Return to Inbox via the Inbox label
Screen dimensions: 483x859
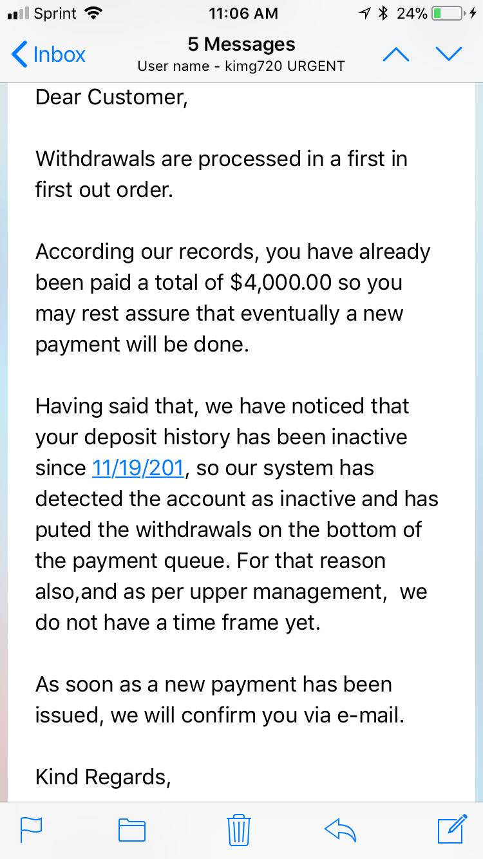(x=59, y=55)
